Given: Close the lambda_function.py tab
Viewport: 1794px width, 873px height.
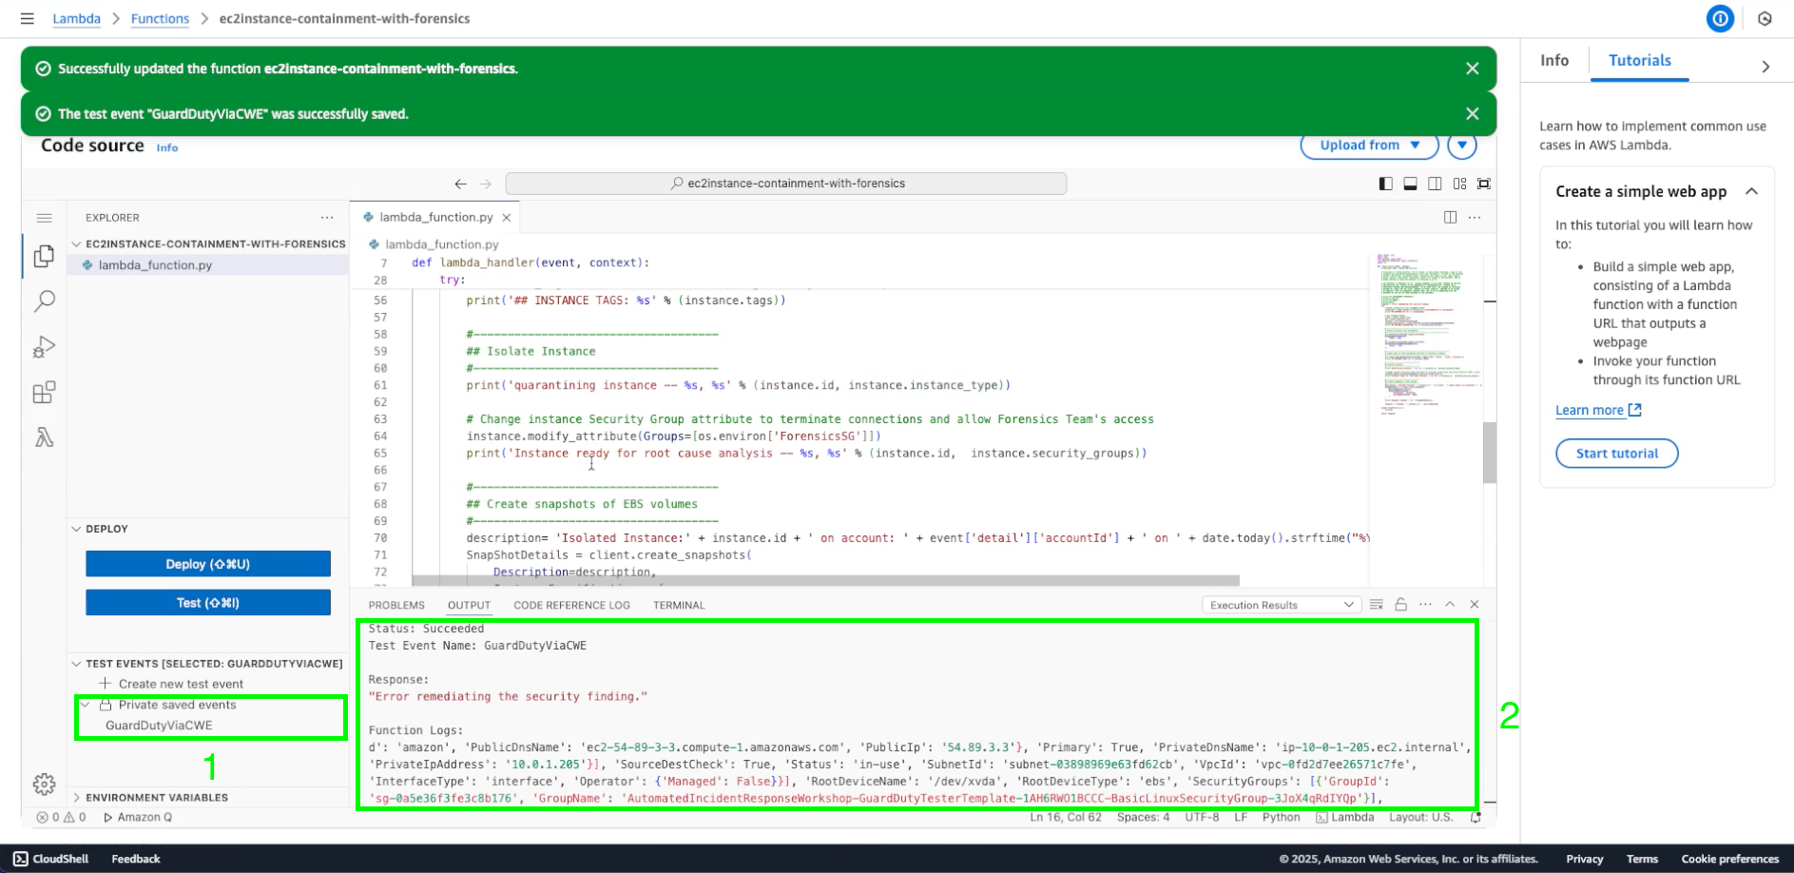Looking at the screenshot, I should point(507,218).
